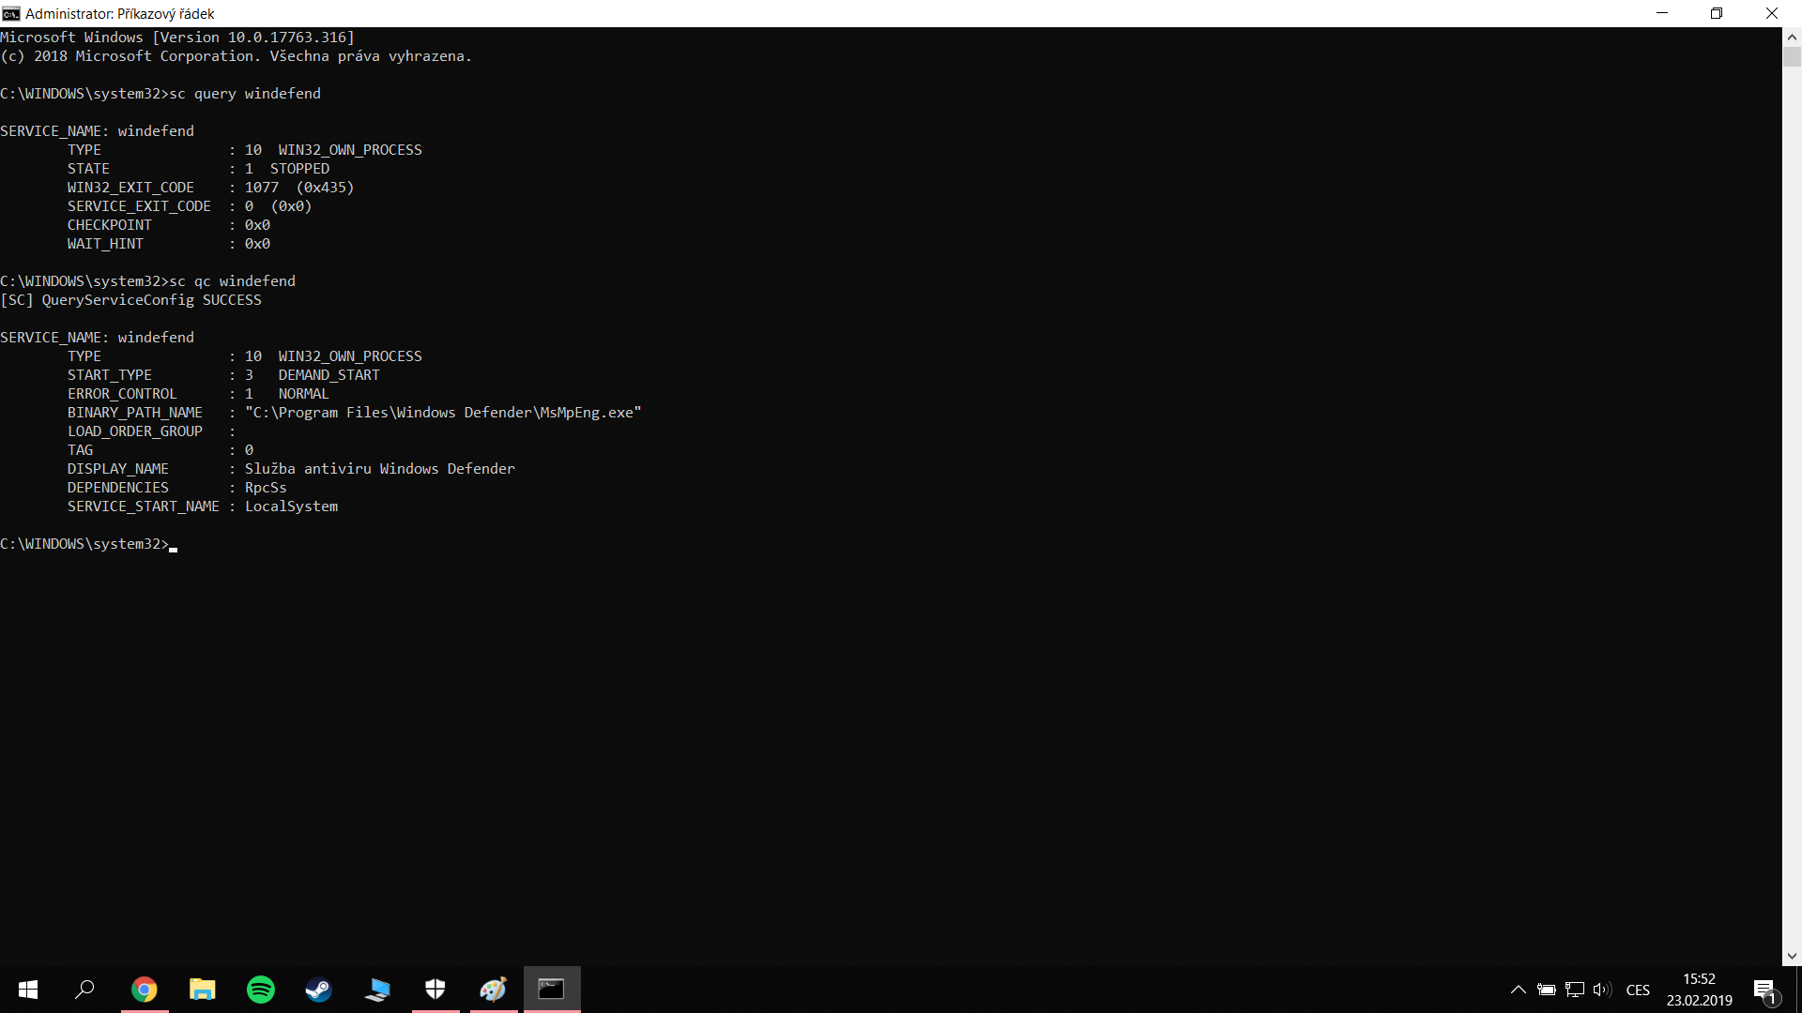Open Windows Security shield icon
The height and width of the screenshot is (1013, 1802).
coord(435,990)
